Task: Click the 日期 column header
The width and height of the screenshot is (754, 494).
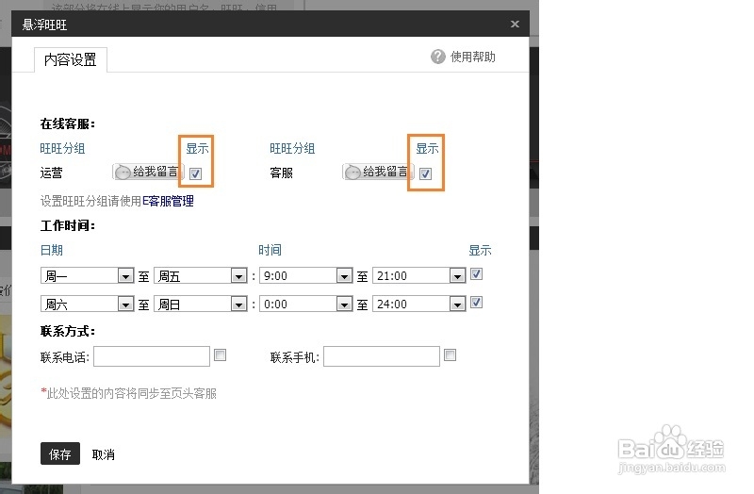Action: (52, 250)
